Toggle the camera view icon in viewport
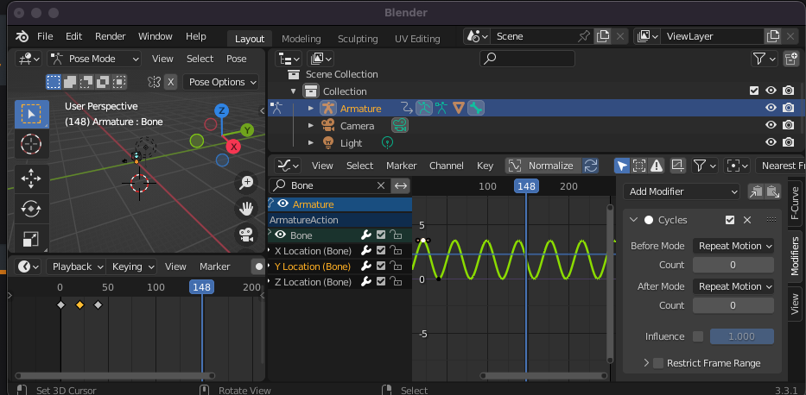806x395 pixels. tap(247, 235)
